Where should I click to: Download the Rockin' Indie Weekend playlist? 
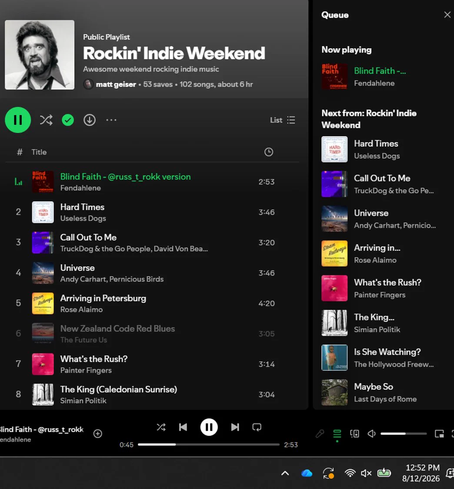point(90,120)
